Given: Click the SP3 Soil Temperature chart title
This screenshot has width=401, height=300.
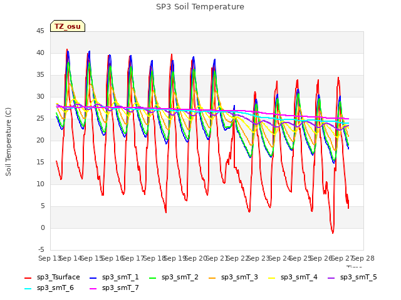Looking at the screenshot, I should [x=200, y=7].
